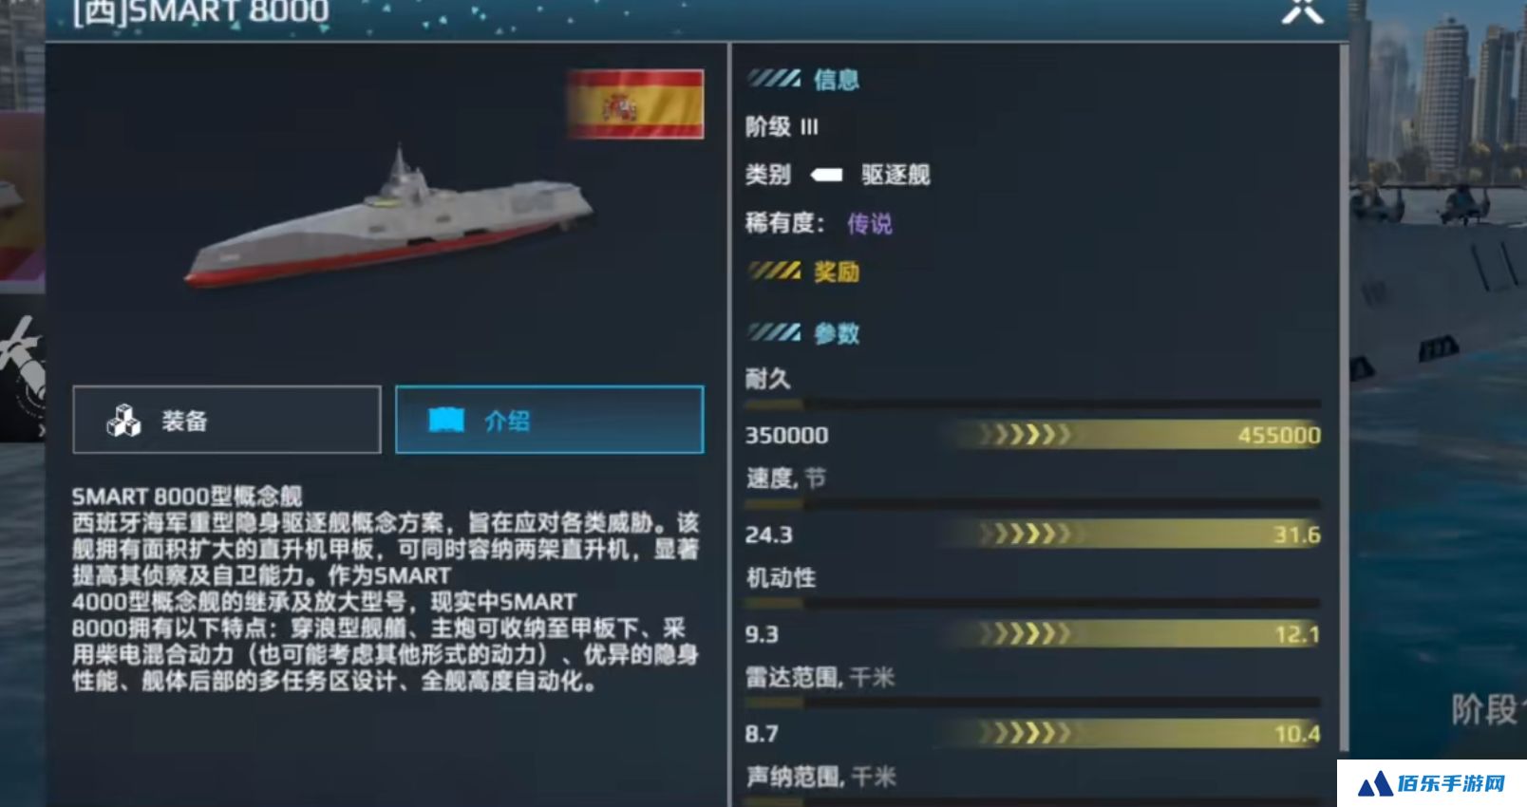This screenshot has height=807, width=1527.
Task: Select the 介绍 introduction tab
Action: [x=550, y=420]
